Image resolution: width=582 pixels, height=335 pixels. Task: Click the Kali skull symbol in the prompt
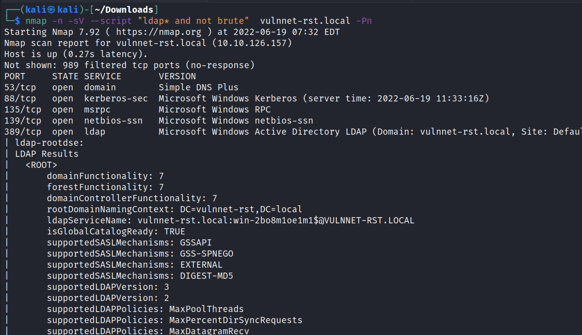51,10
